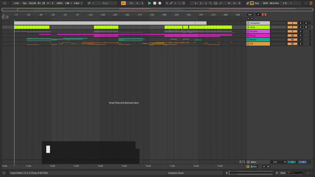Image resolution: width=315 pixels, height=177 pixels.
Task: Open the 1/2 output dropdown on Main
Action: (279, 162)
